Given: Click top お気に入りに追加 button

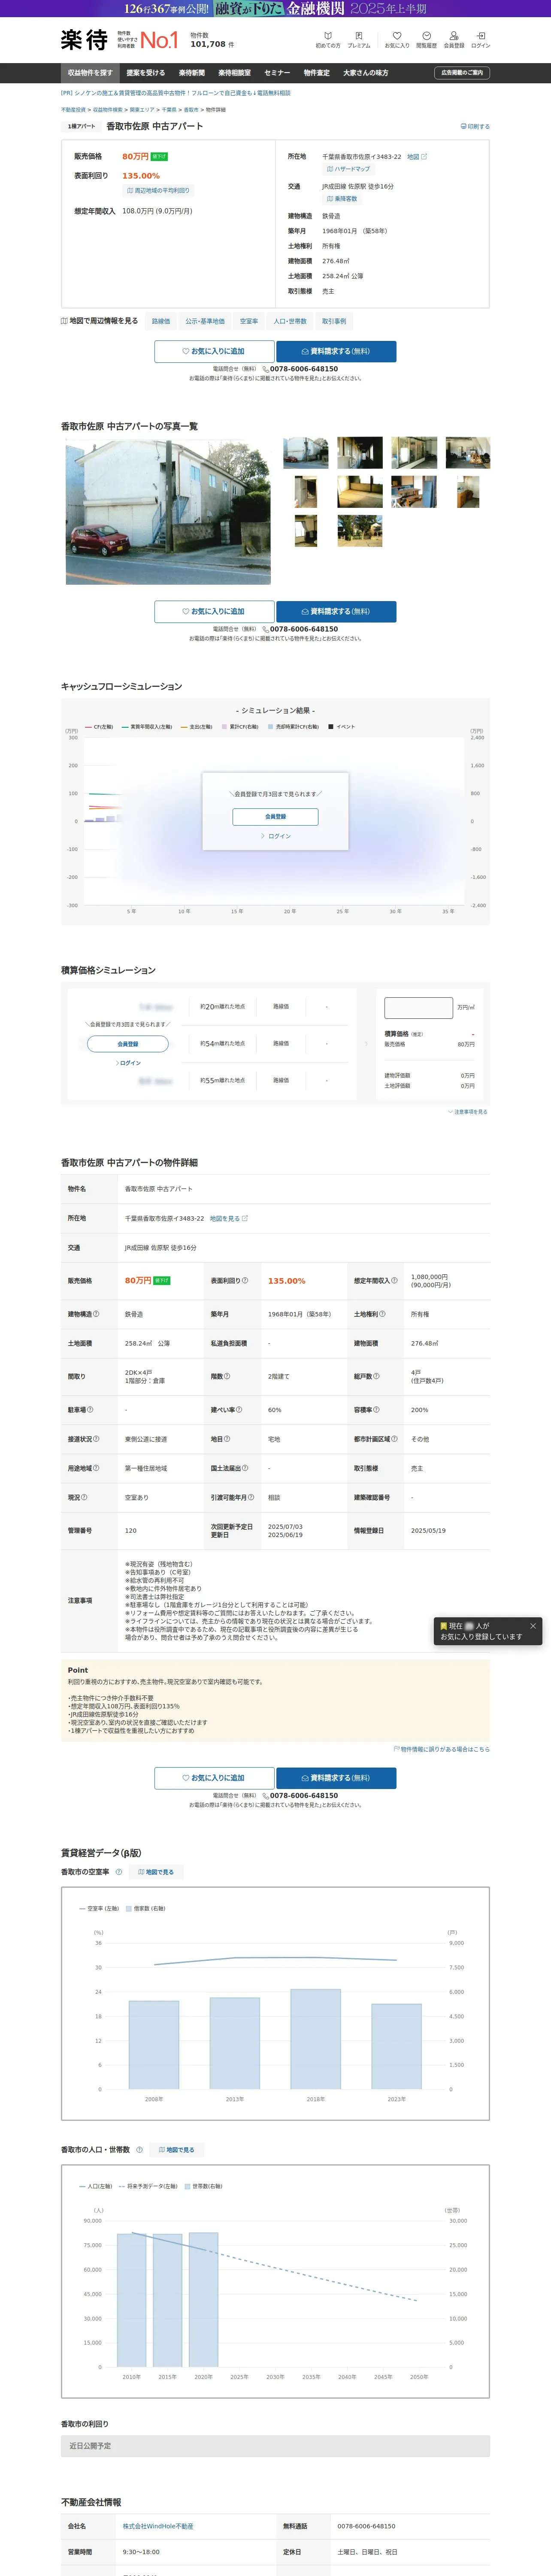Looking at the screenshot, I should click(214, 352).
